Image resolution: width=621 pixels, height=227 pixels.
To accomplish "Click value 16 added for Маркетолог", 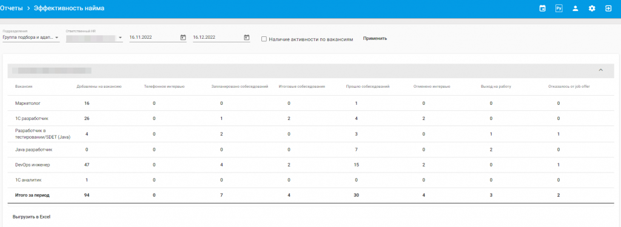I will pyautogui.click(x=87, y=104).
